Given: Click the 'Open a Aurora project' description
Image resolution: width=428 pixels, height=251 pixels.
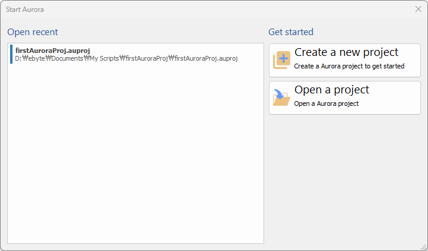Looking at the screenshot, I should coord(326,103).
